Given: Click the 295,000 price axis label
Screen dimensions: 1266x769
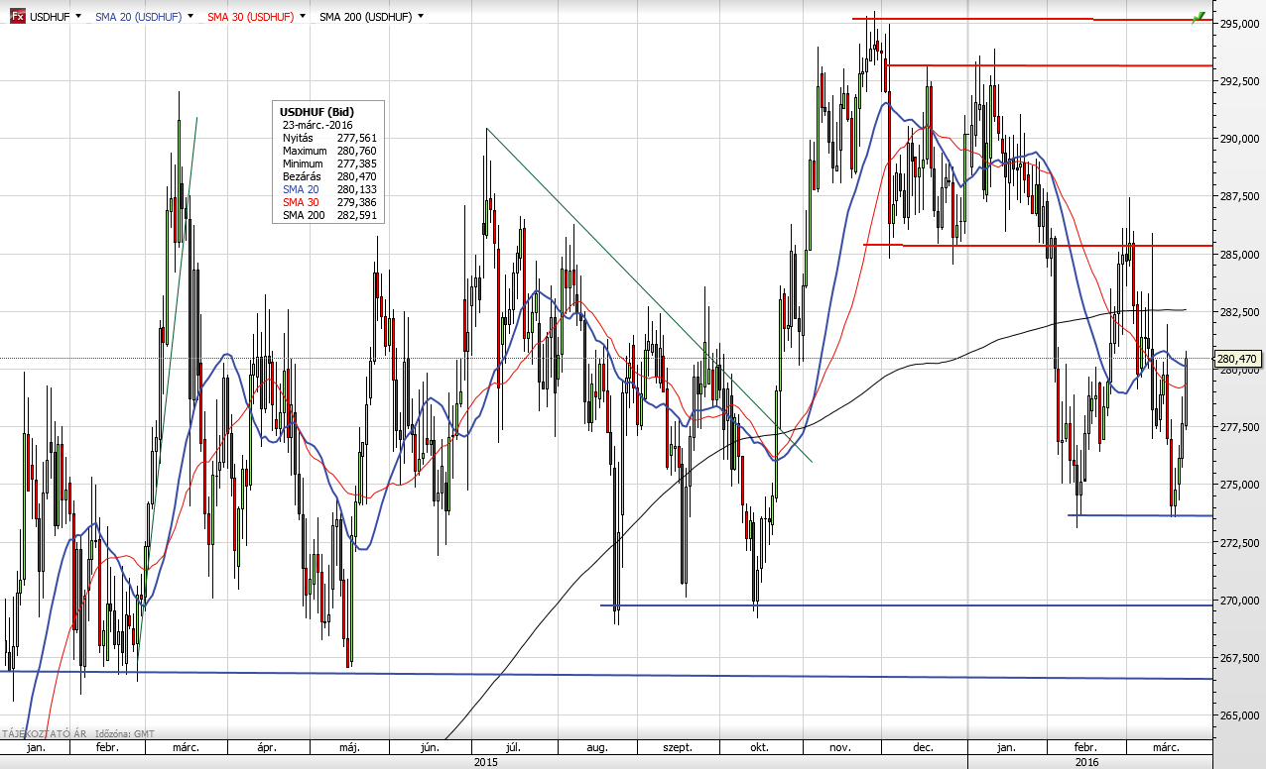Looking at the screenshot, I should click(x=1240, y=24).
